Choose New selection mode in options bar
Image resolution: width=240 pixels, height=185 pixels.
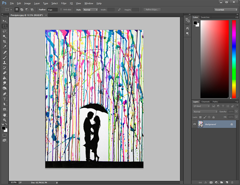pos(17,10)
